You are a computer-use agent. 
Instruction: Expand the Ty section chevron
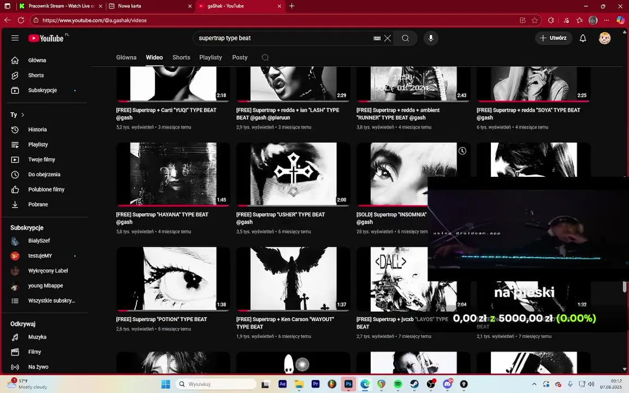click(23, 115)
